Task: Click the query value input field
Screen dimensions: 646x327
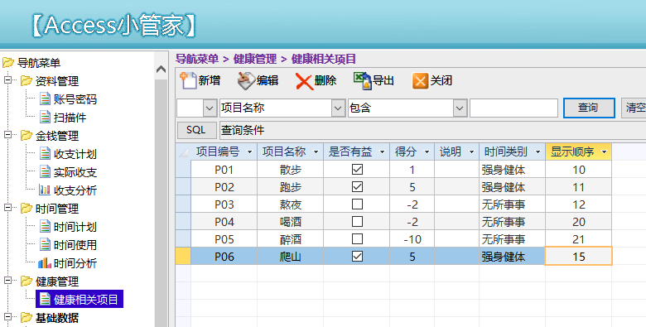Action: point(513,108)
